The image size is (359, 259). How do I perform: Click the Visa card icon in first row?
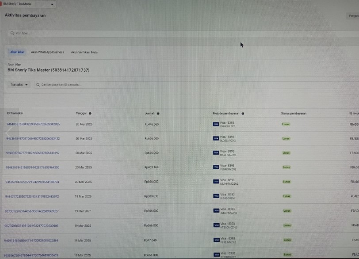pyautogui.click(x=216, y=124)
